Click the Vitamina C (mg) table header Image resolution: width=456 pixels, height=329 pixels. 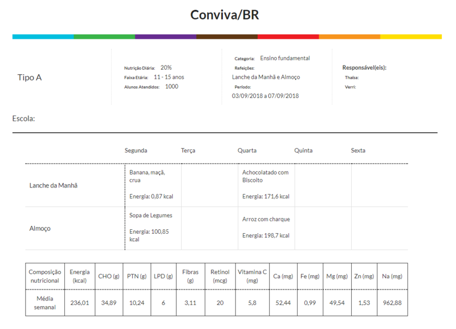(x=251, y=276)
